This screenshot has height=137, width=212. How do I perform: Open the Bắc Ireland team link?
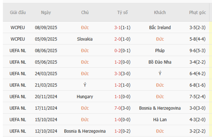click(160, 28)
